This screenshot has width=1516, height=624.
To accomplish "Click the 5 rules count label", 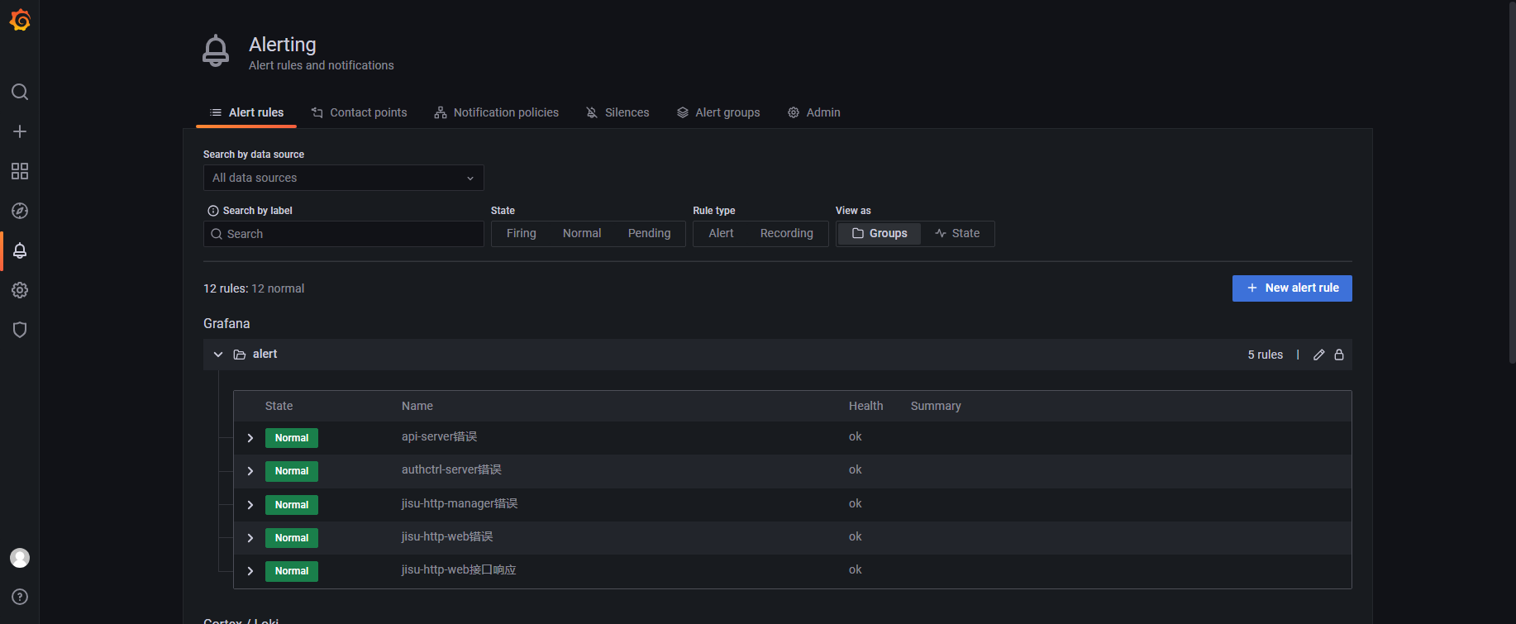I will click(1265, 355).
